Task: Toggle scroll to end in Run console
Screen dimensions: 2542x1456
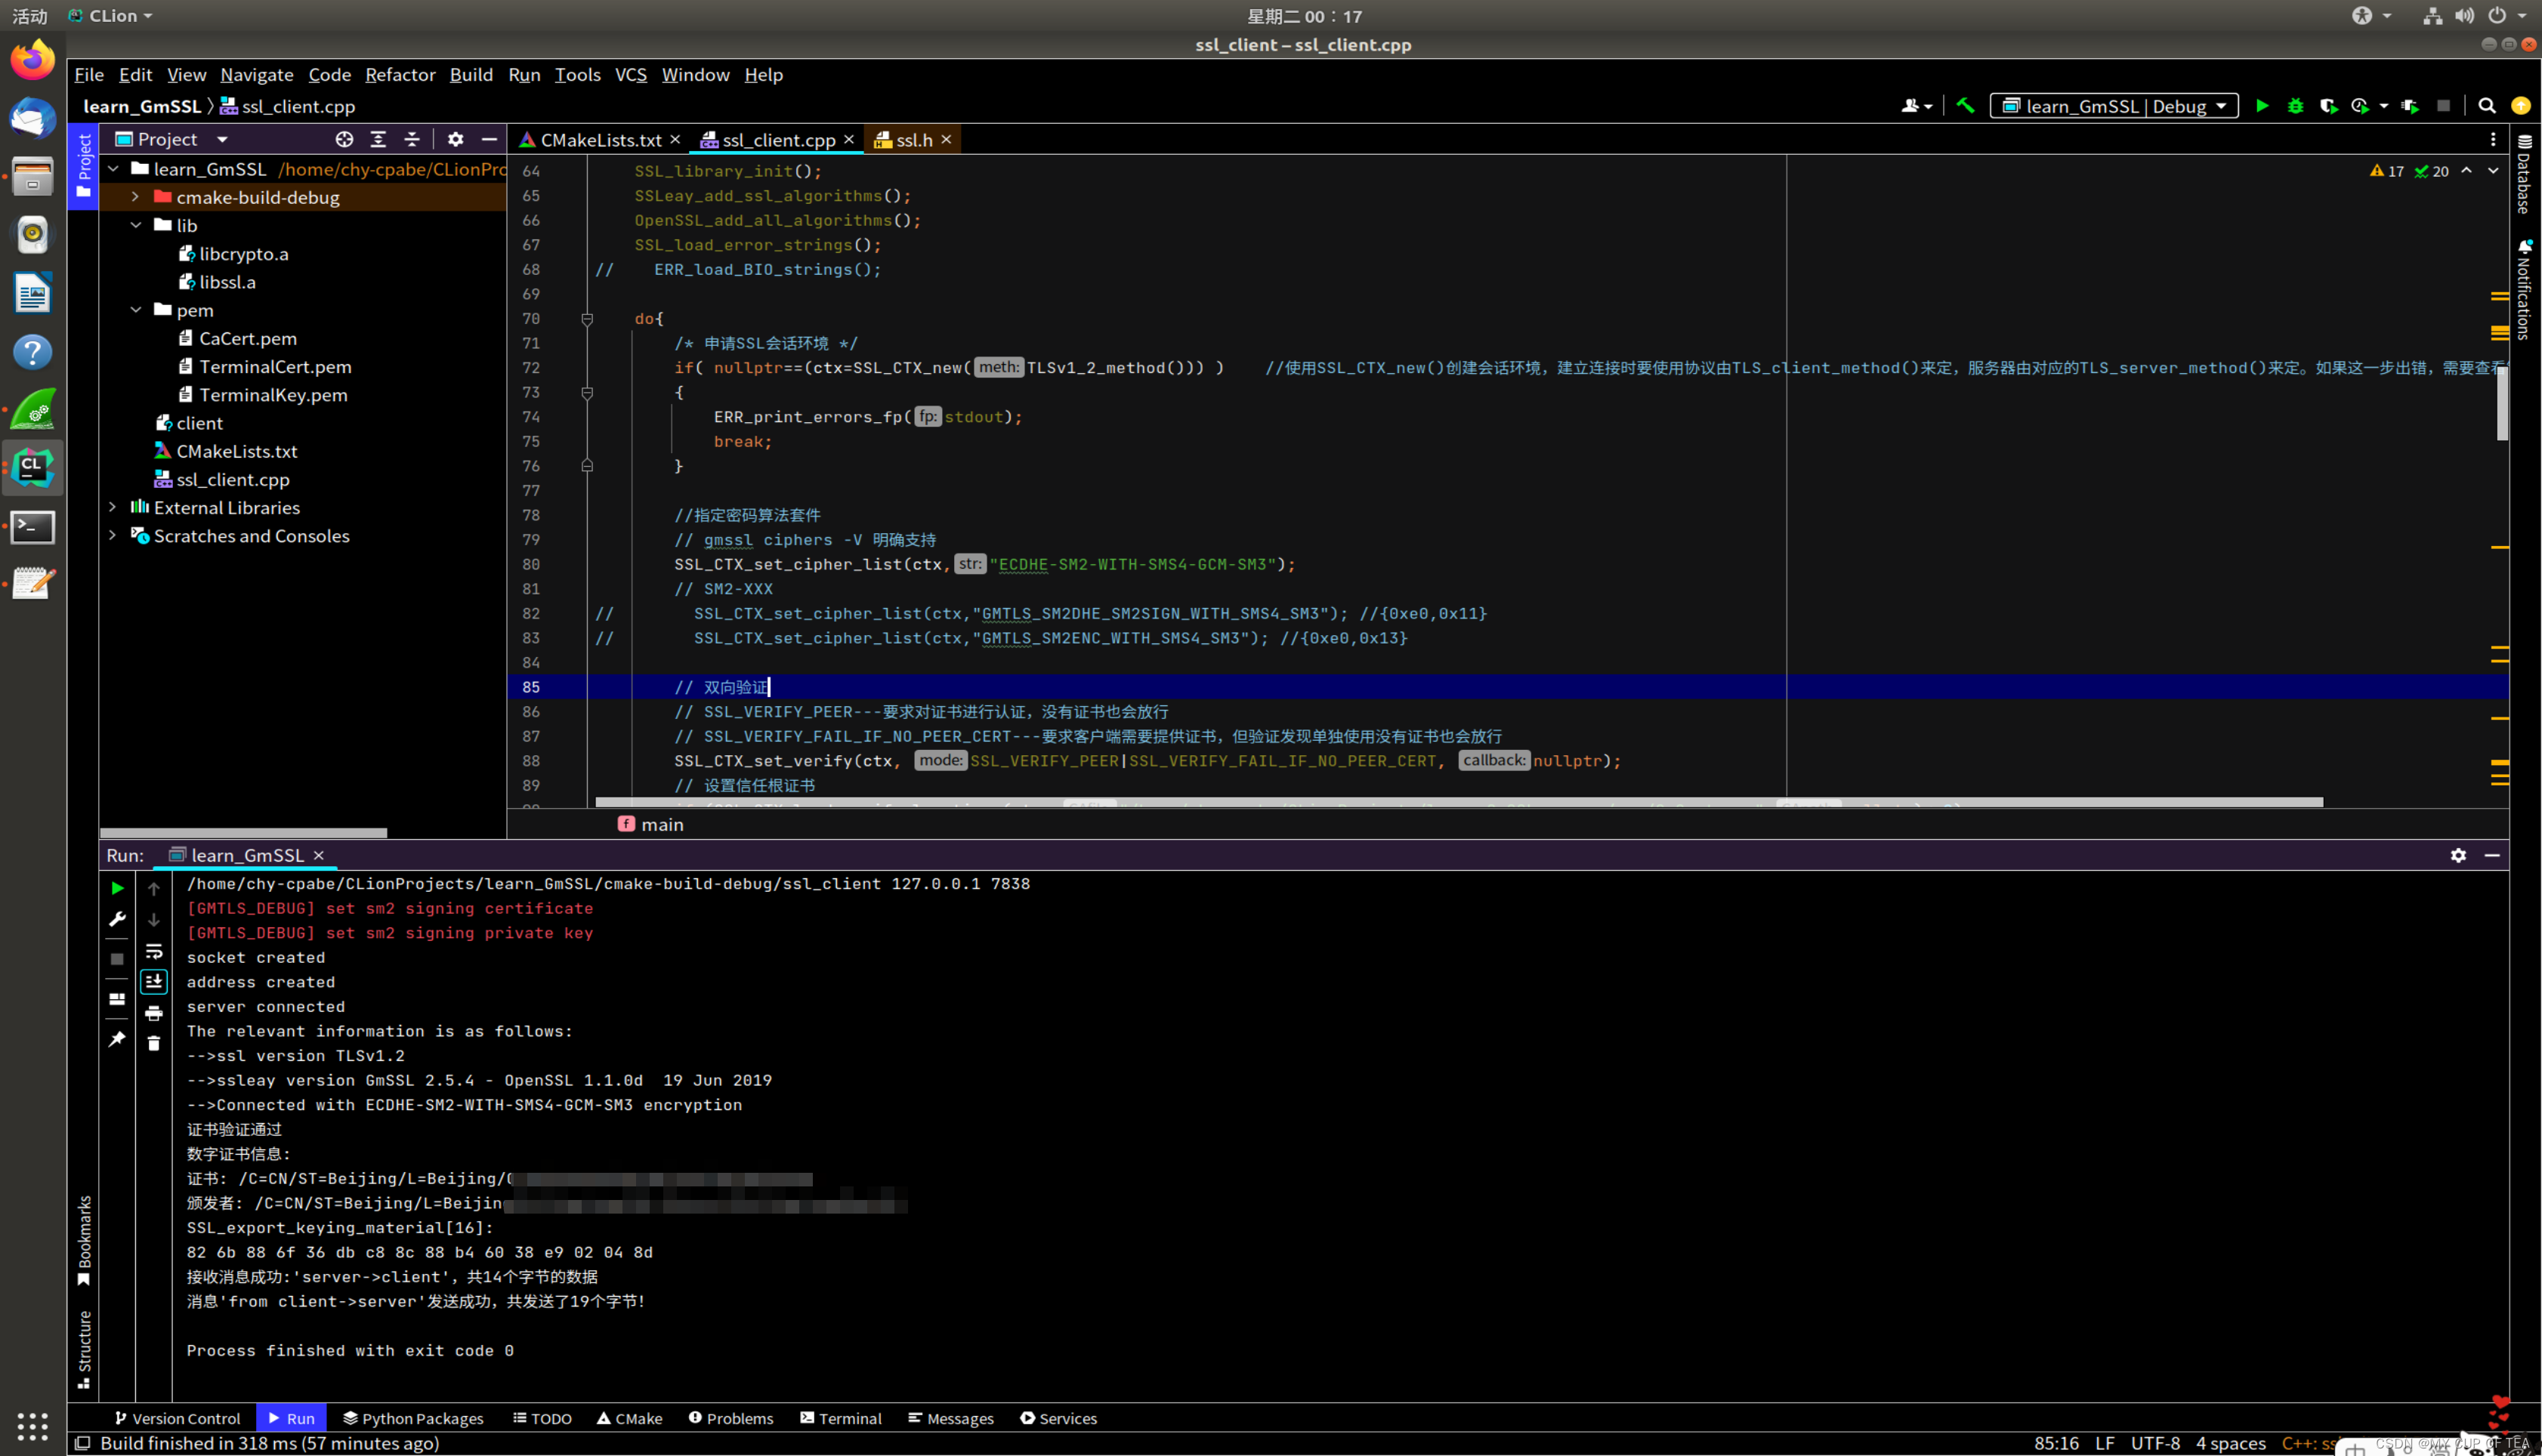Action: pos(153,982)
